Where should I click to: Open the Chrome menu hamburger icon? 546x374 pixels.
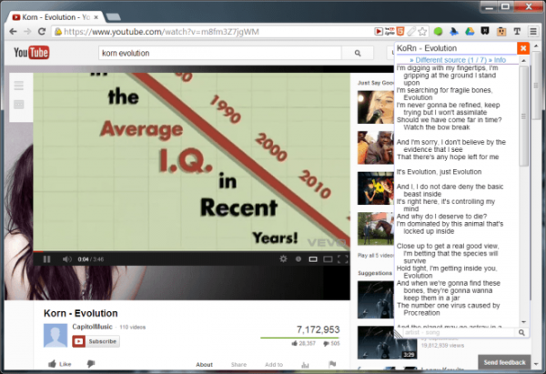[x=533, y=32]
